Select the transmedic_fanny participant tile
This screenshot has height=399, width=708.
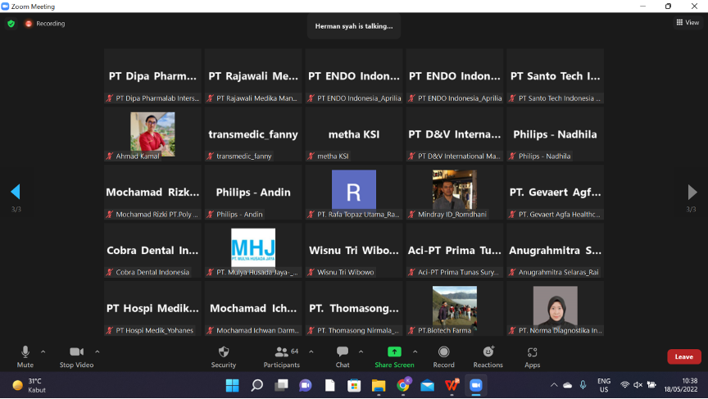[253, 134]
